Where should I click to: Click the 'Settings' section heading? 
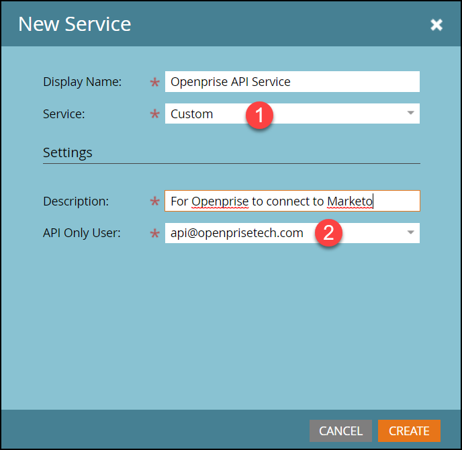(x=68, y=152)
